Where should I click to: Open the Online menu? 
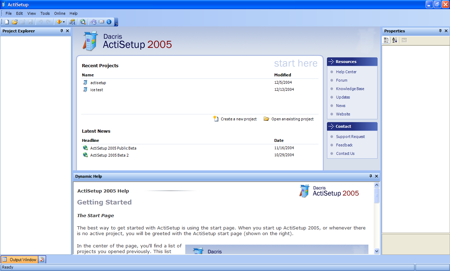pyautogui.click(x=60, y=13)
